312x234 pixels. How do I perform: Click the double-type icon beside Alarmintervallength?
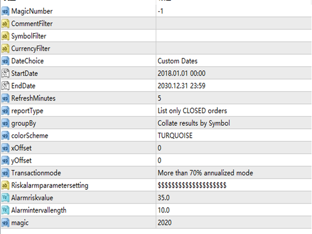click(5, 210)
